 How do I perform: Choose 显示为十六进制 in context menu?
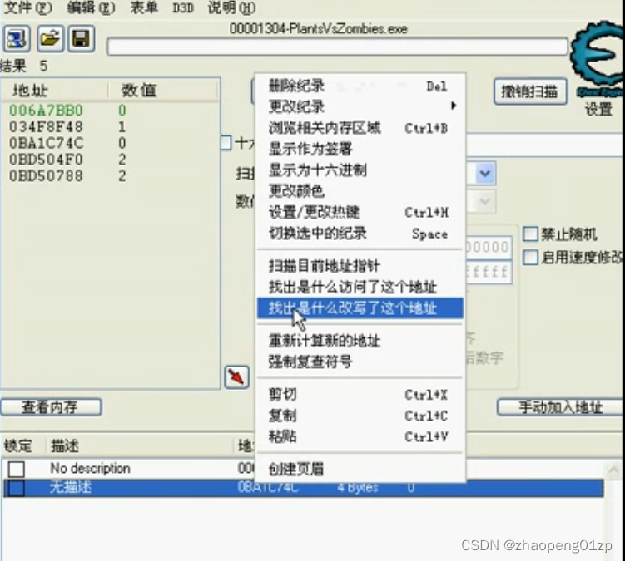(x=360, y=170)
